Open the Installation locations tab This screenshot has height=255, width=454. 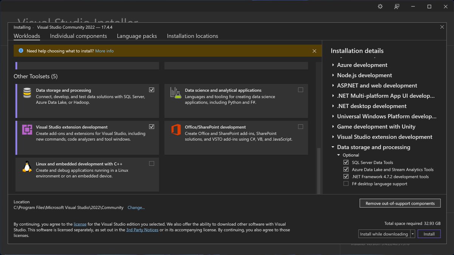pos(193,36)
